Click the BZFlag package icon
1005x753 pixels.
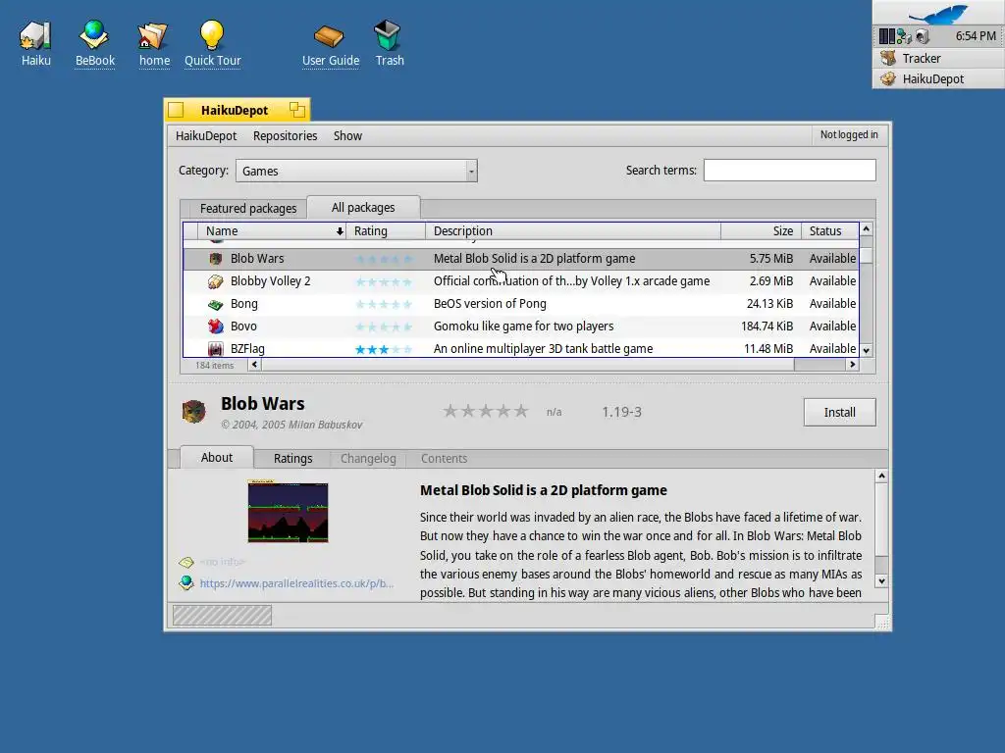tap(215, 349)
